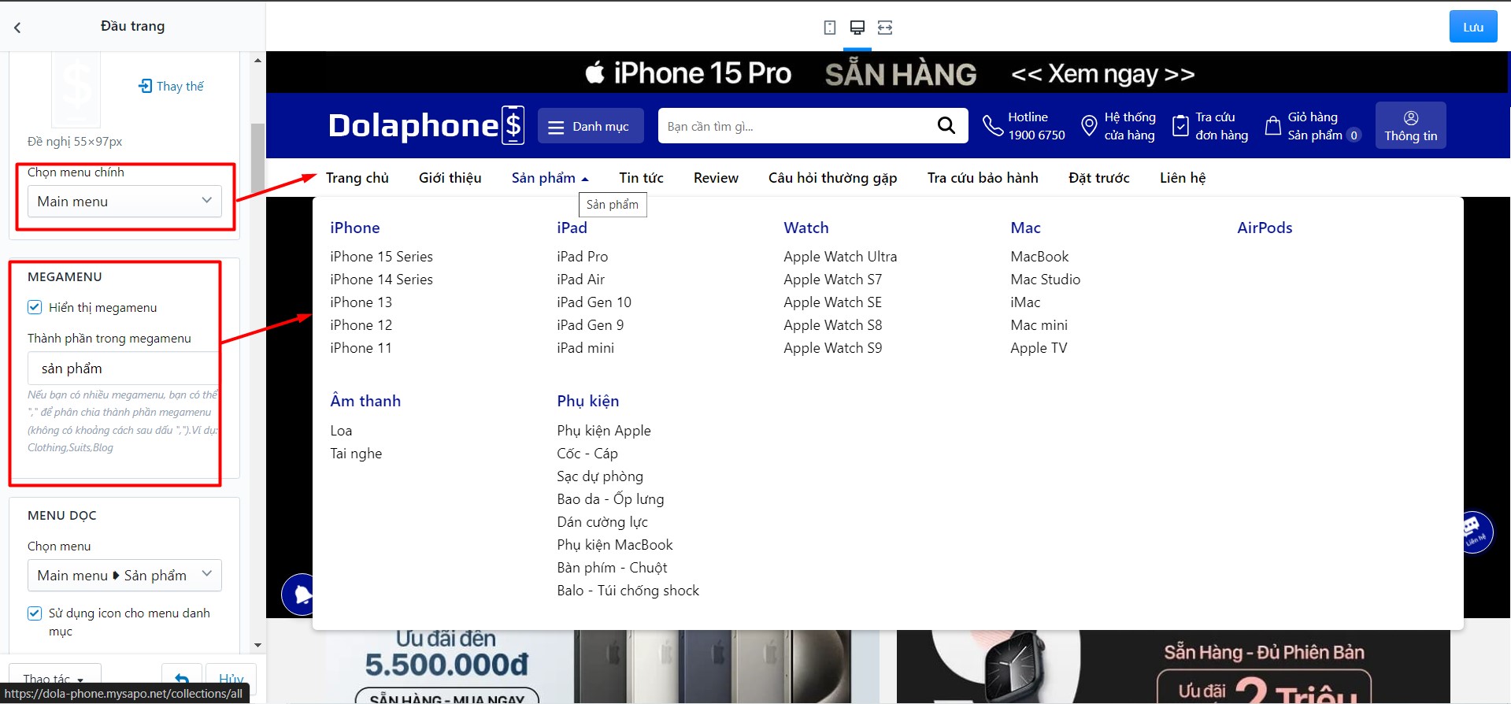
Task: Click the Lưu save button
Action: click(x=1473, y=27)
